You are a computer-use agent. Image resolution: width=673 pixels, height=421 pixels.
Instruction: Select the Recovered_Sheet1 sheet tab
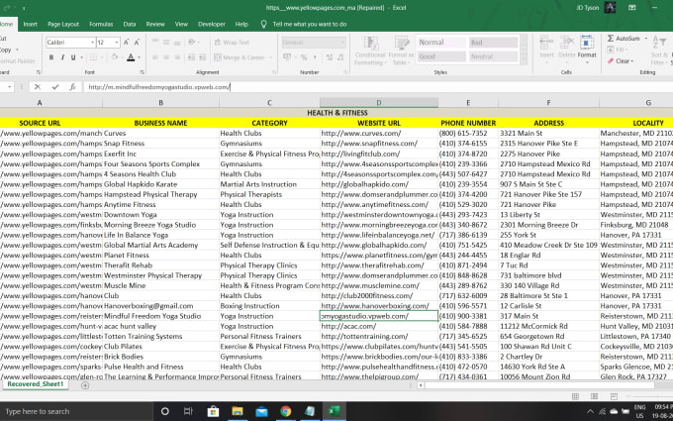(x=36, y=384)
